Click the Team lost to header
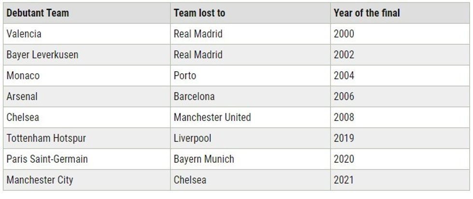The width and height of the screenshot is (473, 199). [199, 13]
